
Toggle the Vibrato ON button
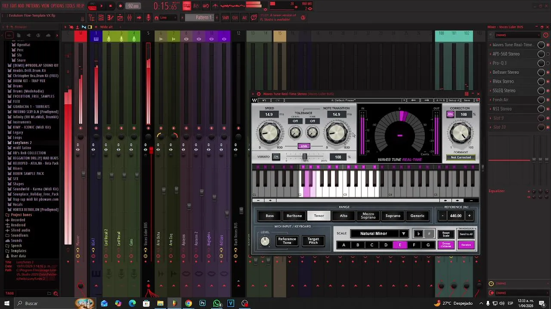[276, 157]
